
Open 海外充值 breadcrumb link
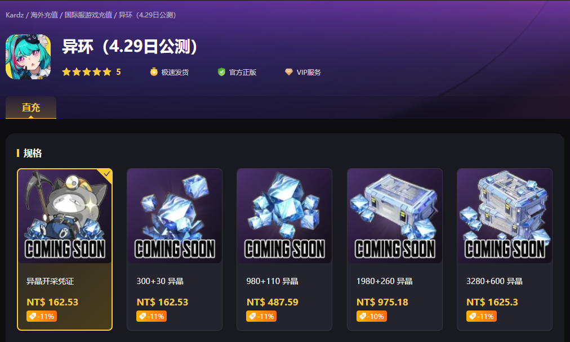tap(44, 15)
